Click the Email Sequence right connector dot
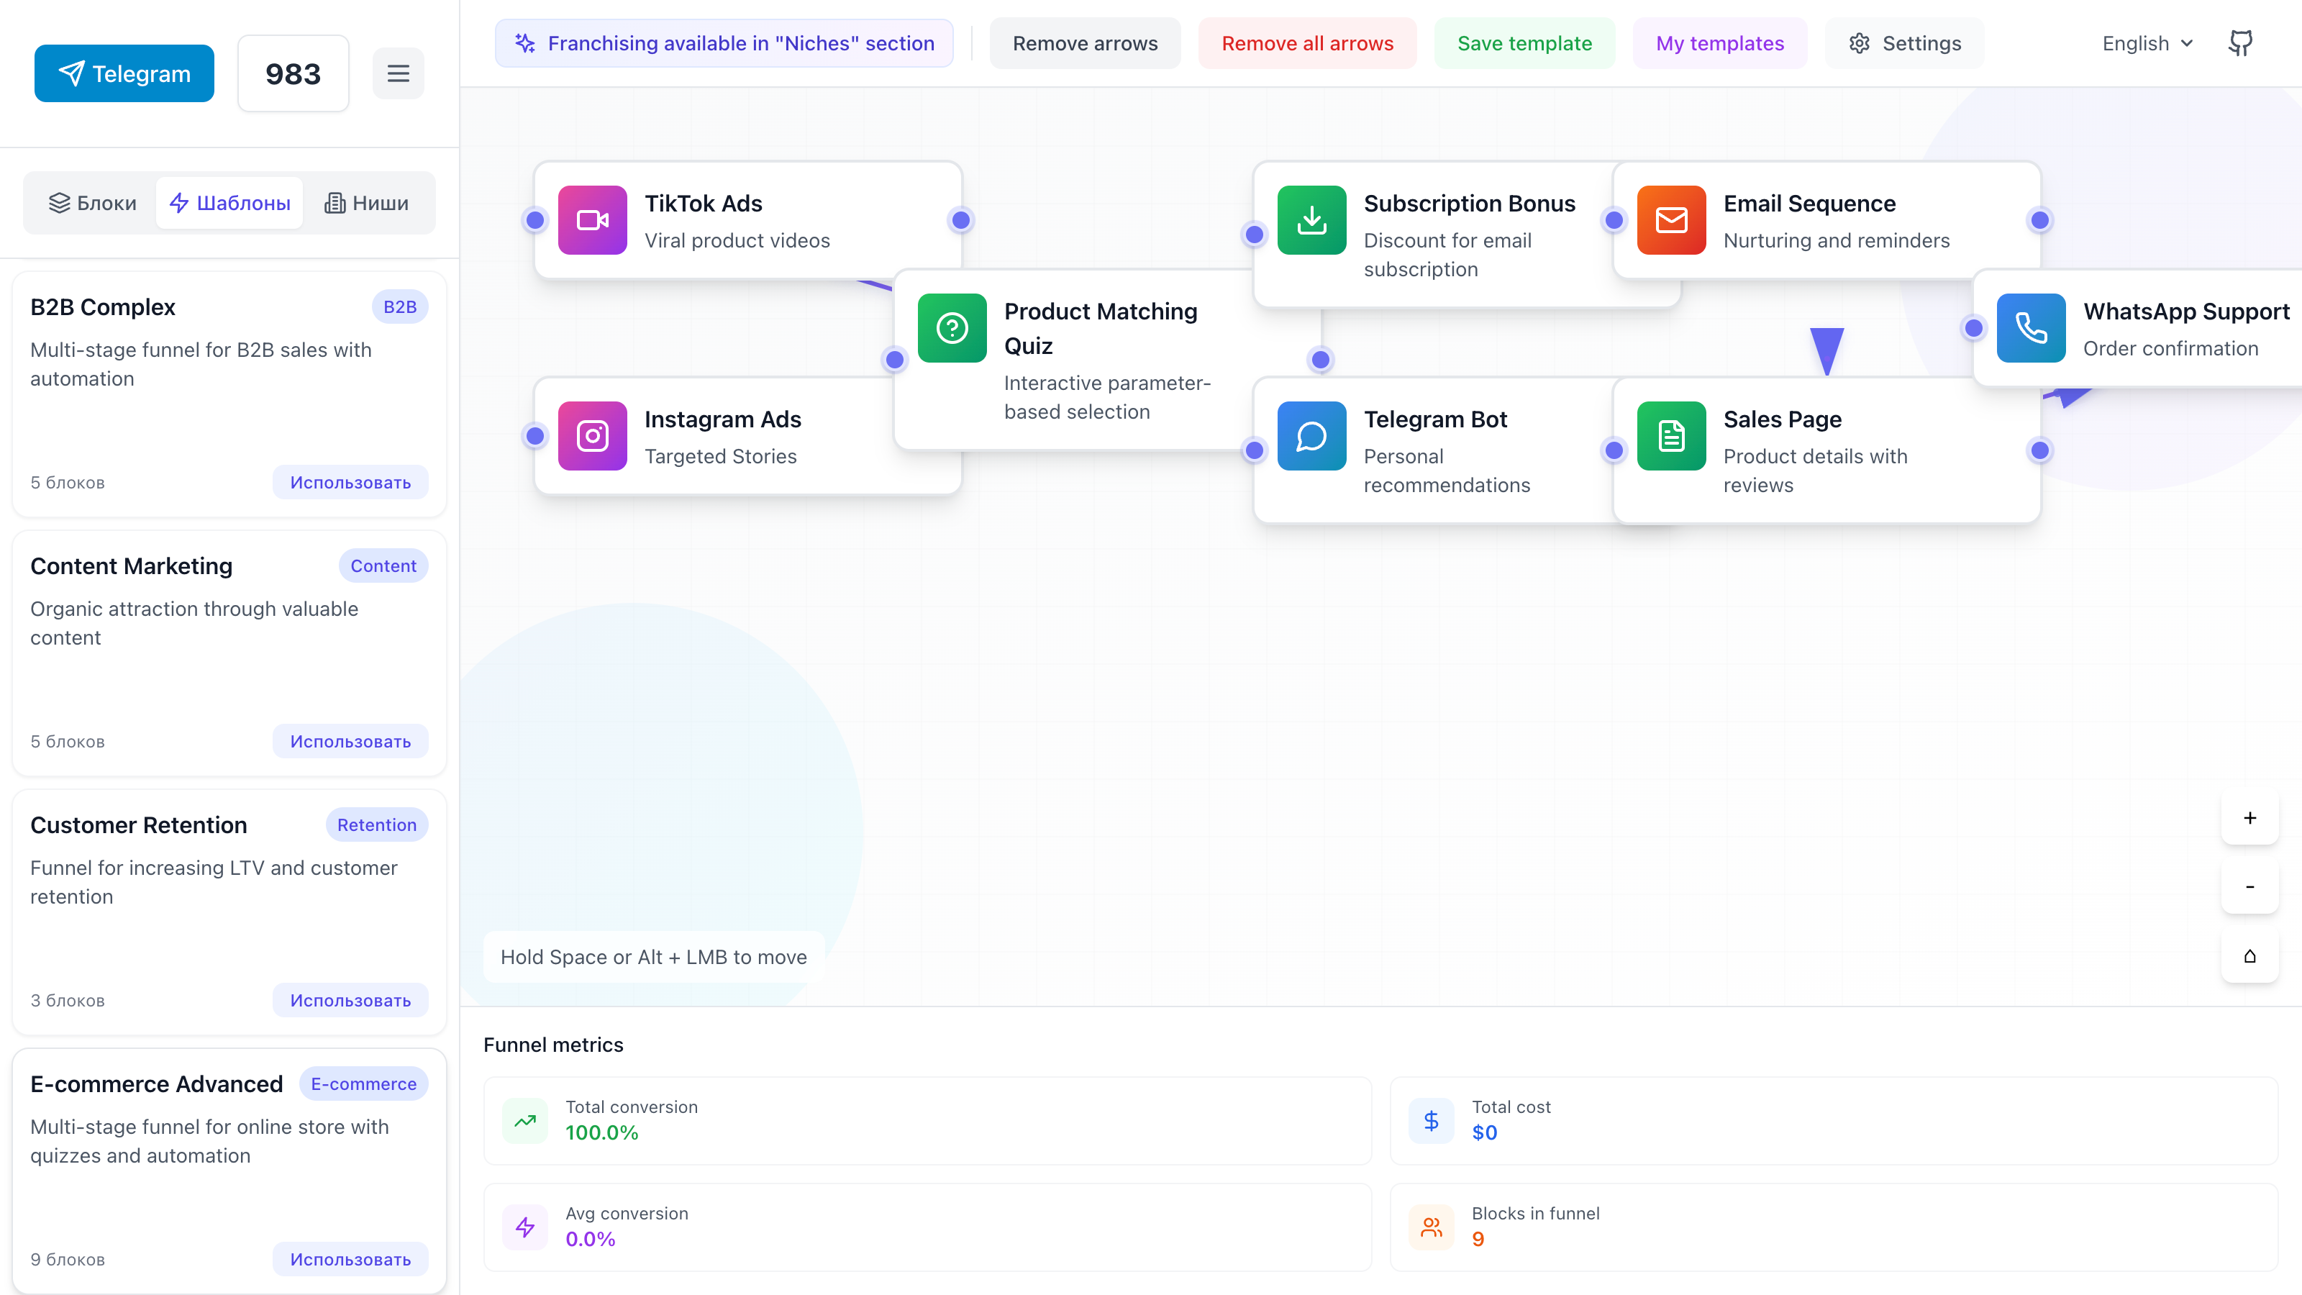The width and height of the screenshot is (2302, 1295). click(2040, 220)
